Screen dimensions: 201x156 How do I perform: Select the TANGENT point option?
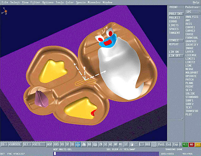tap(174, 33)
